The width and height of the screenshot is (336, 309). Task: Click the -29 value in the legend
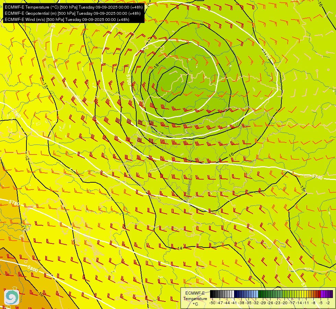263,303
